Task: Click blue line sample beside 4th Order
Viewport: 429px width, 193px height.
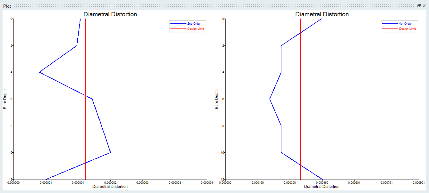Action: 390,24
